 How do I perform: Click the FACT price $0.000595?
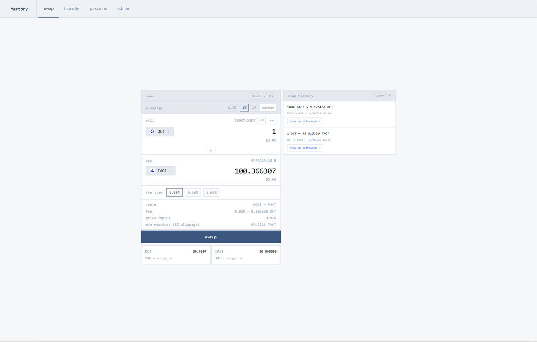tap(268, 251)
